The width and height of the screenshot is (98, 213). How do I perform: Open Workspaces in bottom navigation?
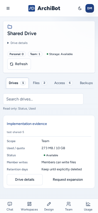(x=29, y=206)
